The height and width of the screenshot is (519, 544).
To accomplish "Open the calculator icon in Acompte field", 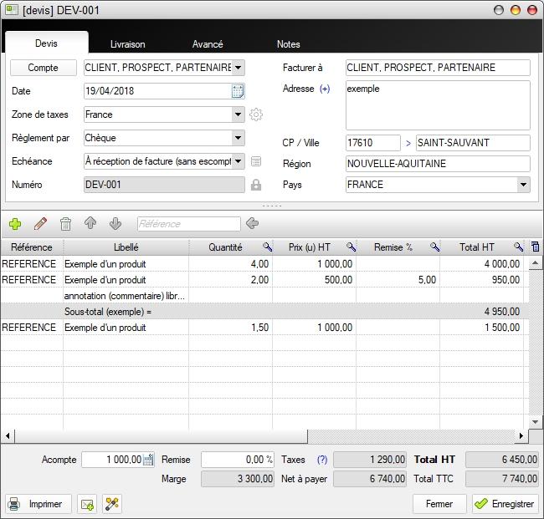I will (148, 460).
